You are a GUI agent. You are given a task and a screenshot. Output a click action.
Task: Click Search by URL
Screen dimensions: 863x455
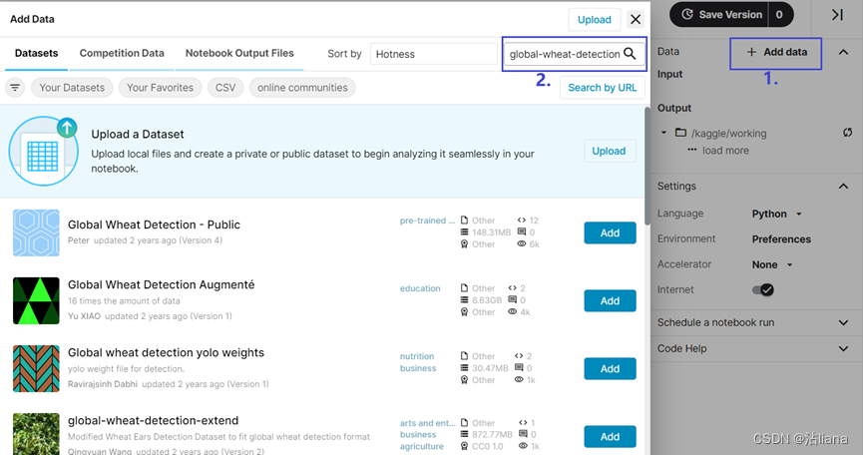pos(603,88)
